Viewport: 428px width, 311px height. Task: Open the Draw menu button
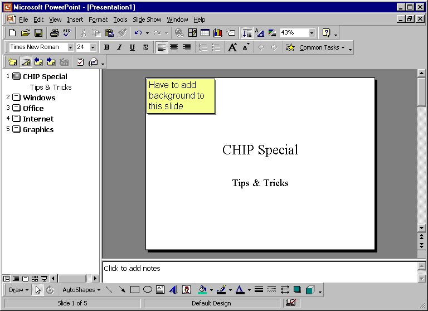18,290
